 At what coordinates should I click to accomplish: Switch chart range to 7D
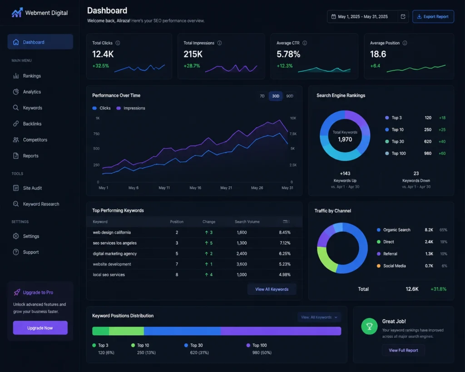(x=262, y=96)
